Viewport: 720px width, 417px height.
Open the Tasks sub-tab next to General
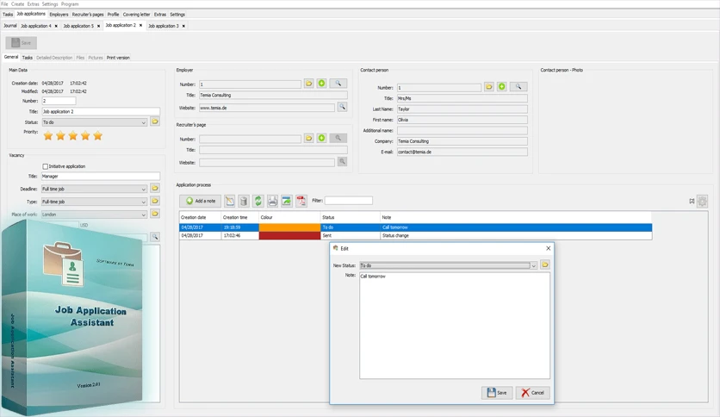pos(28,58)
